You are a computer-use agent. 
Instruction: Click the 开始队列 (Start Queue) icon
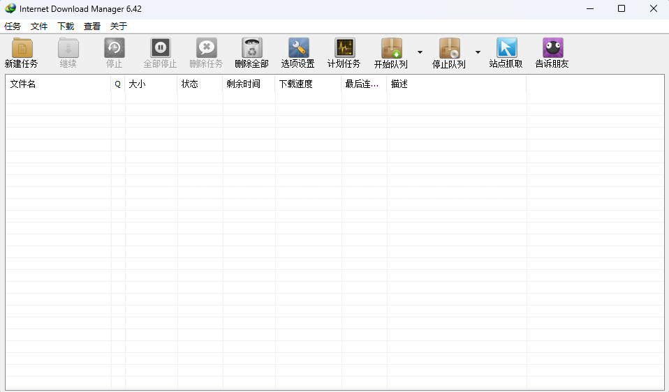click(x=392, y=47)
